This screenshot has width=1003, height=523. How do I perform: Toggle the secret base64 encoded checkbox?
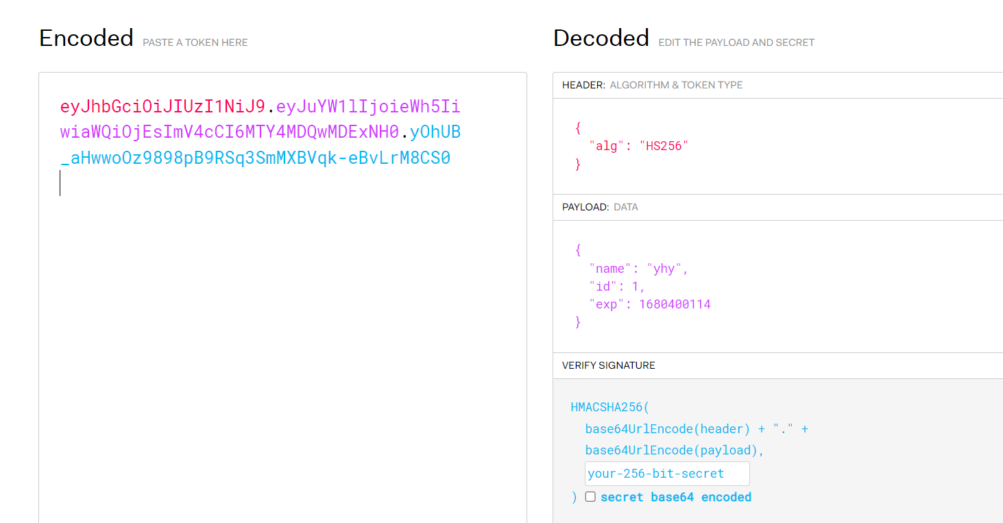(x=590, y=497)
